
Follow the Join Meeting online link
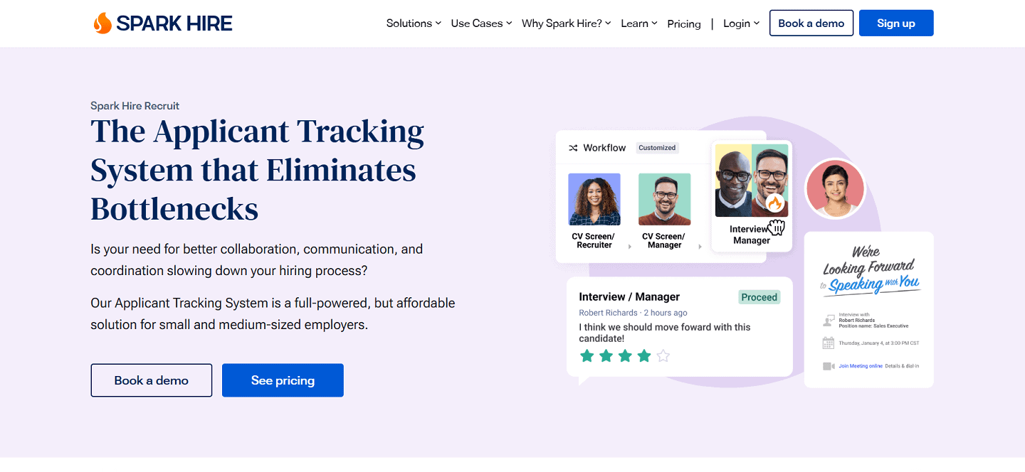click(x=860, y=365)
